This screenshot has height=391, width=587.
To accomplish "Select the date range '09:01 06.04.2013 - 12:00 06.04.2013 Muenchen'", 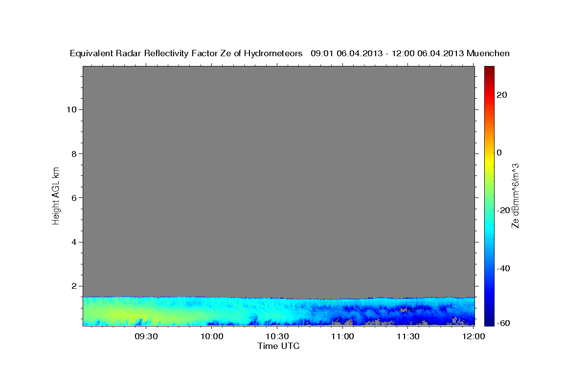I will pos(410,54).
